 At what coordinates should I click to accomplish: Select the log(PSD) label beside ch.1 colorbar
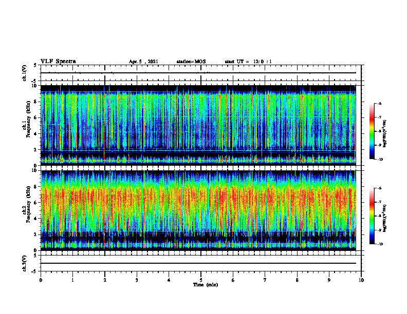tap(385, 133)
